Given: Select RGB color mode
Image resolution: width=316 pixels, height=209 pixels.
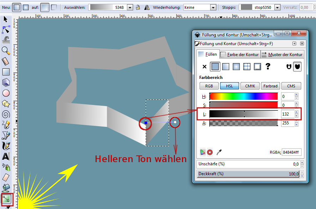Looking at the screenshot, I should pyautogui.click(x=209, y=86).
